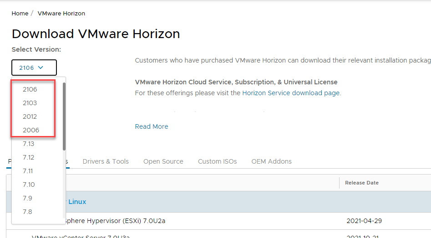Choose version 7.13 from the list
Screen dimensions: 431x238
click(x=29, y=144)
